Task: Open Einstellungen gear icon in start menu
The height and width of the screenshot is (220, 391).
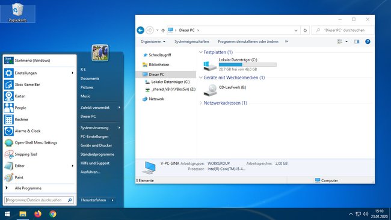Action: (x=9, y=73)
